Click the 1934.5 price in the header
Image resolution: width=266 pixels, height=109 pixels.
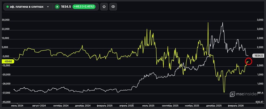[x=67, y=7]
